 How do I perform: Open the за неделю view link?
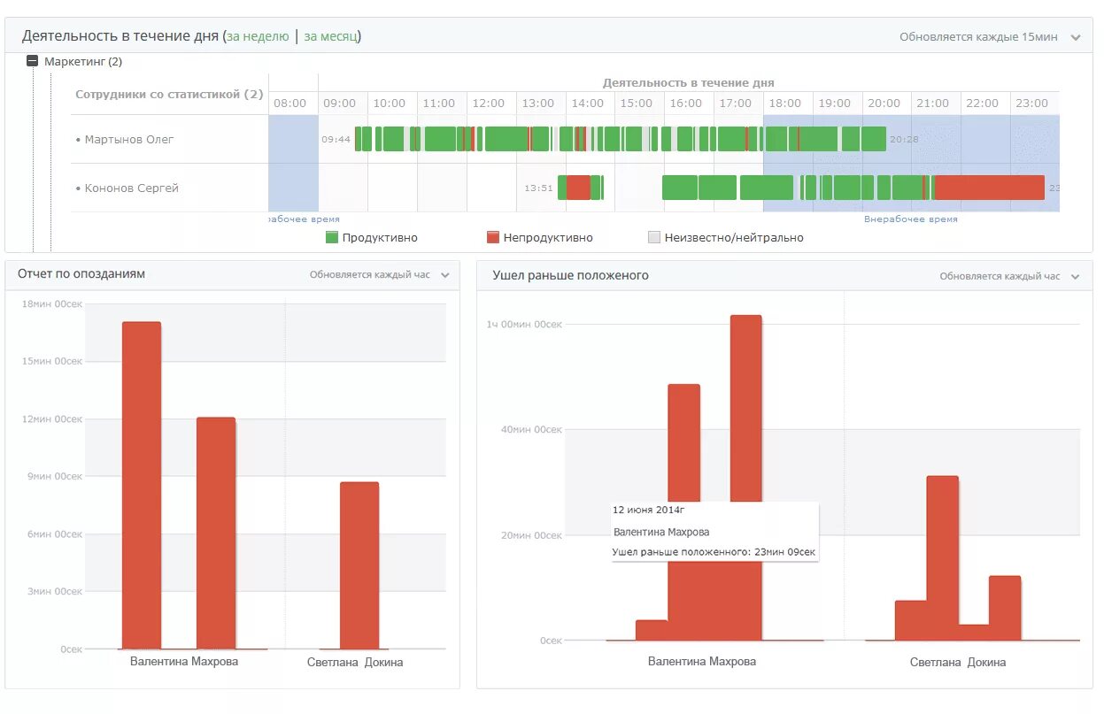tap(258, 36)
